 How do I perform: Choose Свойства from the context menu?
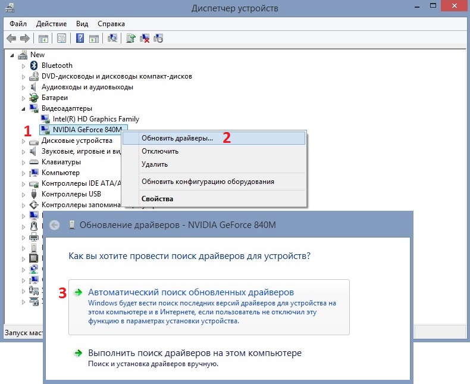tap(214, 199)
